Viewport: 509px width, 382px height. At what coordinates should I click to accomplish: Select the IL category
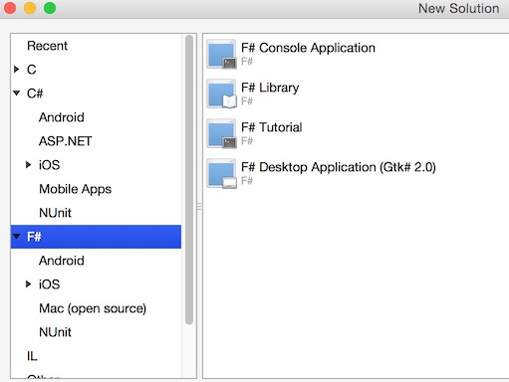pyautogui.click(x=32, y=356)
